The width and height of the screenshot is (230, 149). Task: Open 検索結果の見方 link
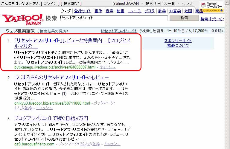click(x=54, y=31)
